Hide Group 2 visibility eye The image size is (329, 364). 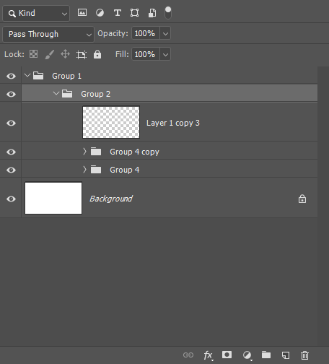click(11, 94)
